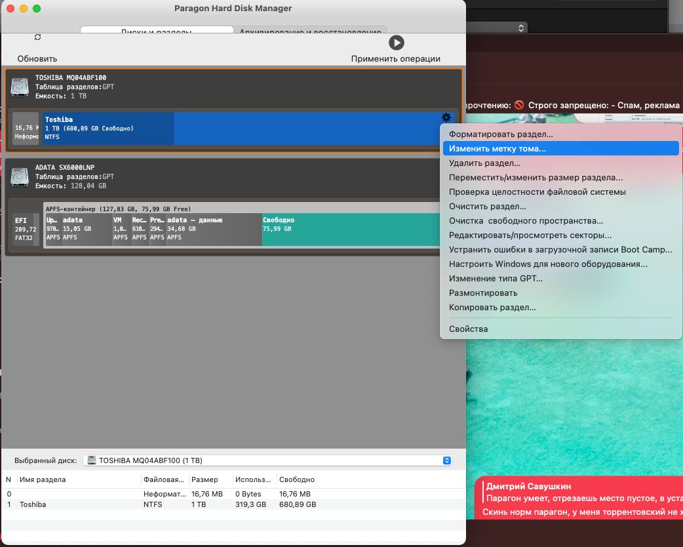Select the Up.. APFS volume block
Screen dimensions: 683x547
(54, 230)
